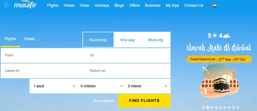Expand the 1 adult dropdown
The width and height of the screenshot is (257, 111).
54,86
